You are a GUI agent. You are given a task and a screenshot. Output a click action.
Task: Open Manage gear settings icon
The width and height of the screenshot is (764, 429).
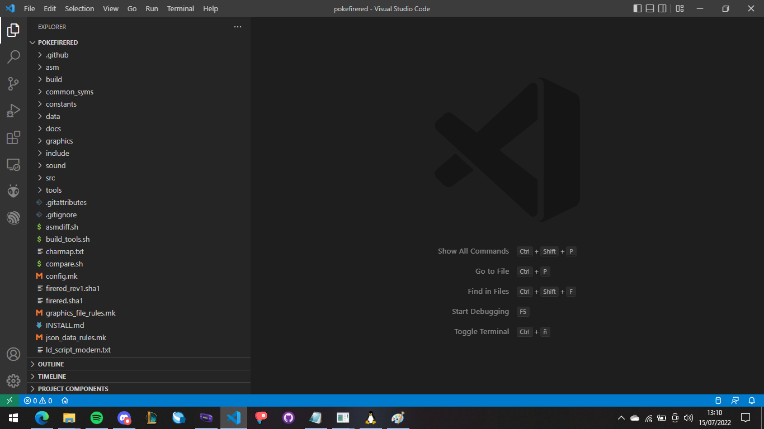coord(13,381)
